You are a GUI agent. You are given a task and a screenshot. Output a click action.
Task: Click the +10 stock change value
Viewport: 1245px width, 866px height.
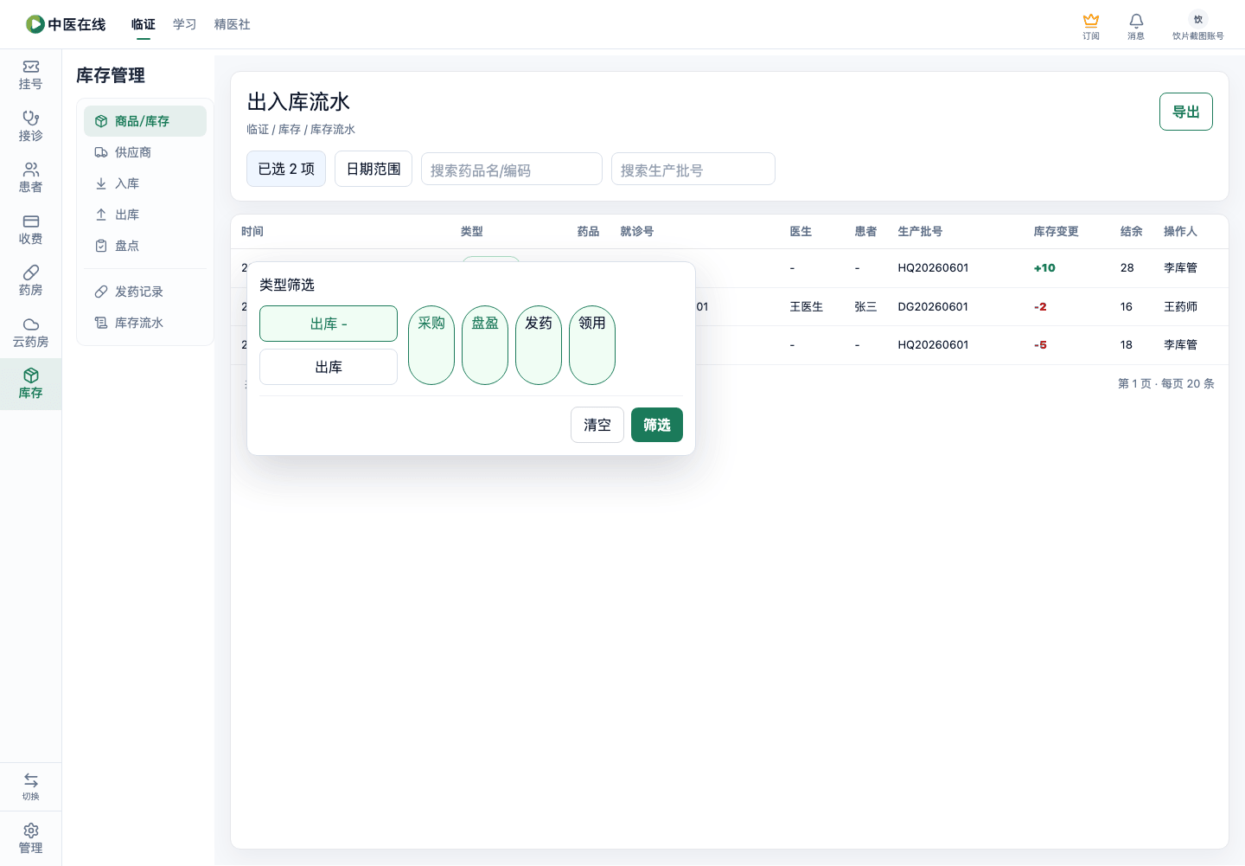coord(1044,268)
